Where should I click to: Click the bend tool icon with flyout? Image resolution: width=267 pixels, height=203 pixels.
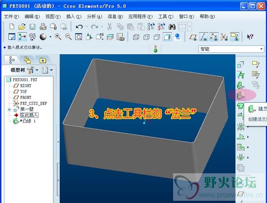point(241,126)
